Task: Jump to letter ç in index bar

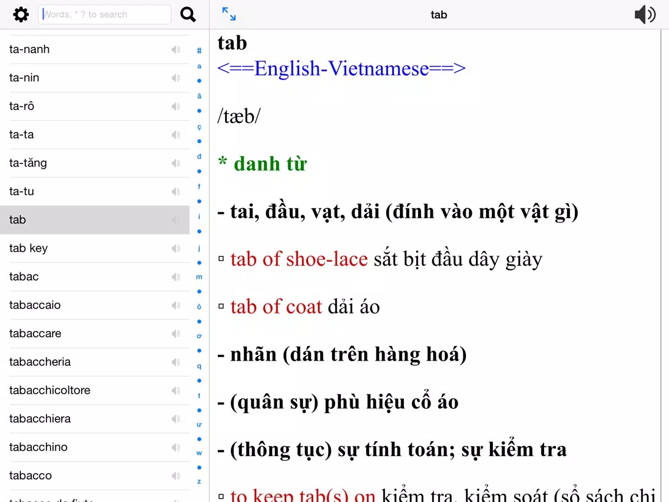Action: (x=199, y=127)
